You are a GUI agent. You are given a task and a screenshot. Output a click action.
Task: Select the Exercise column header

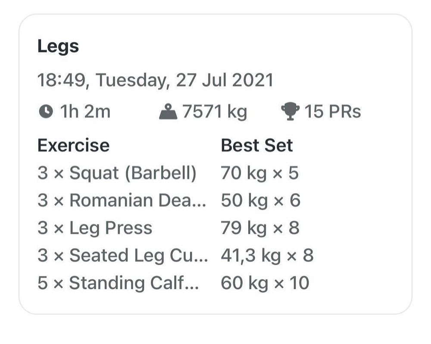tap(73, 145)
